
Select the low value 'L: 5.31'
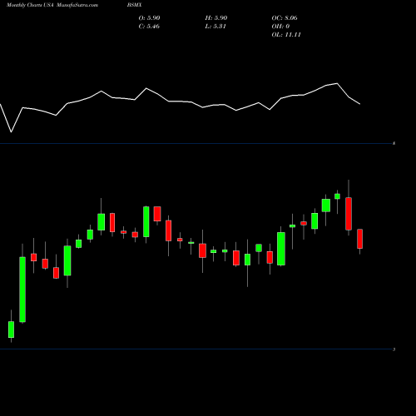click(x=215, y=26)
